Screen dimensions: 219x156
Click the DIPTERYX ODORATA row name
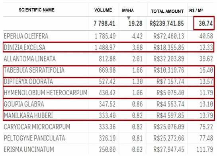tap(28, 81)
